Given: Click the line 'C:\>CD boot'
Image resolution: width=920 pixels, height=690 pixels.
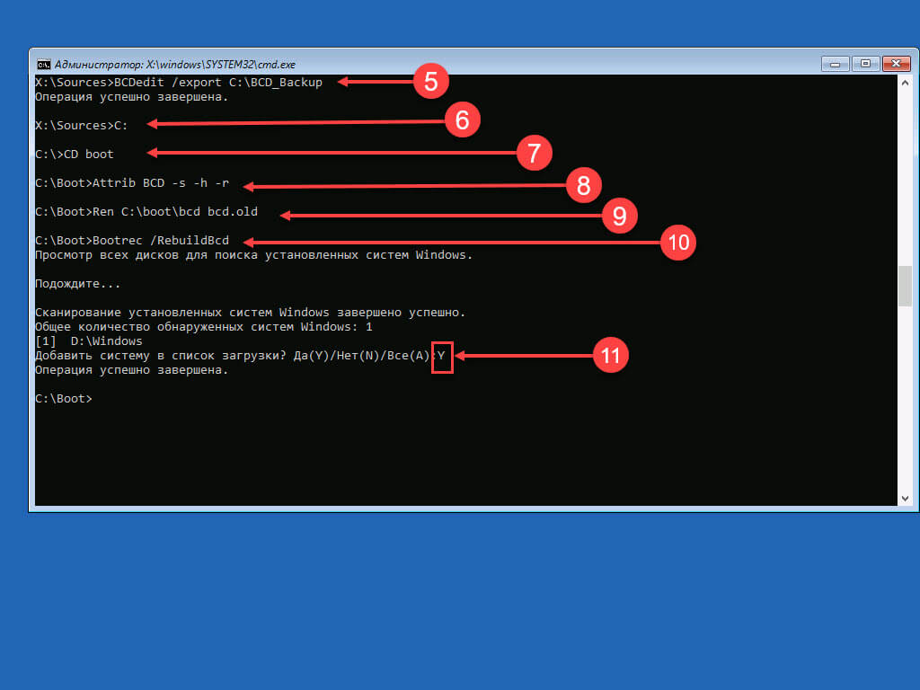Looking at the screenshot, I should [x=74, y=154].
